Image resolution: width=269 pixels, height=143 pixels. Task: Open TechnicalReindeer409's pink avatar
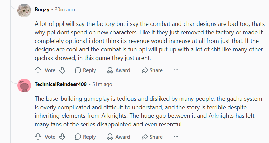[x=24, y=85]
